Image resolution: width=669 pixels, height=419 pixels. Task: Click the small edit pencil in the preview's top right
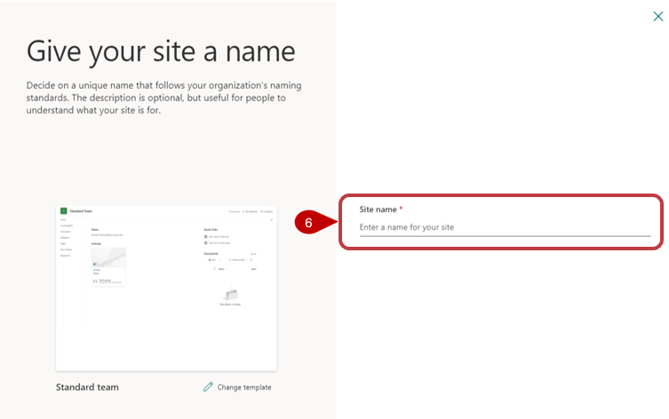pyautogui.click(x=270, y=219)
